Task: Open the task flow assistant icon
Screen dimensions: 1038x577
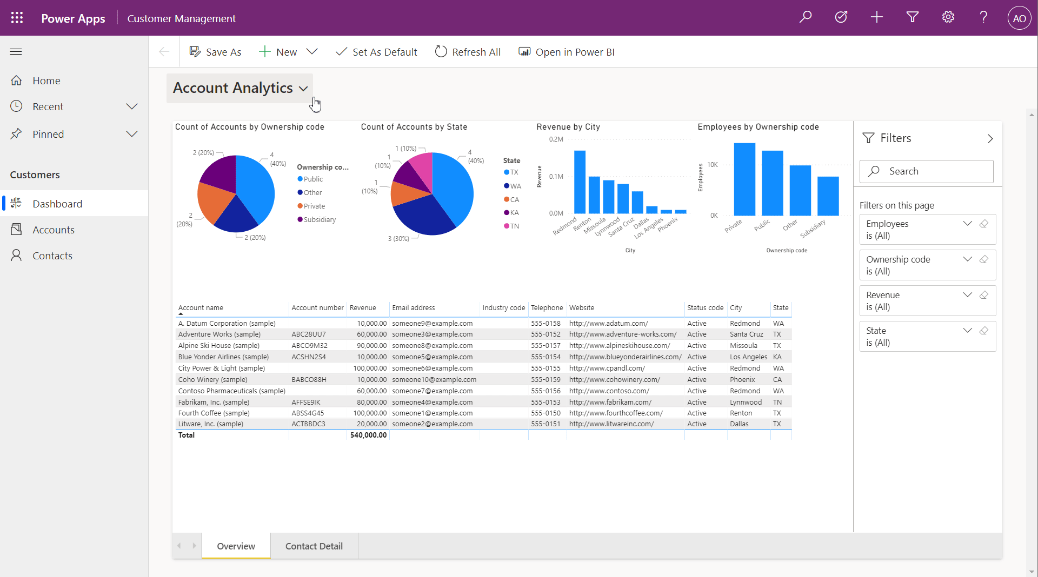Action: point(841,17)
